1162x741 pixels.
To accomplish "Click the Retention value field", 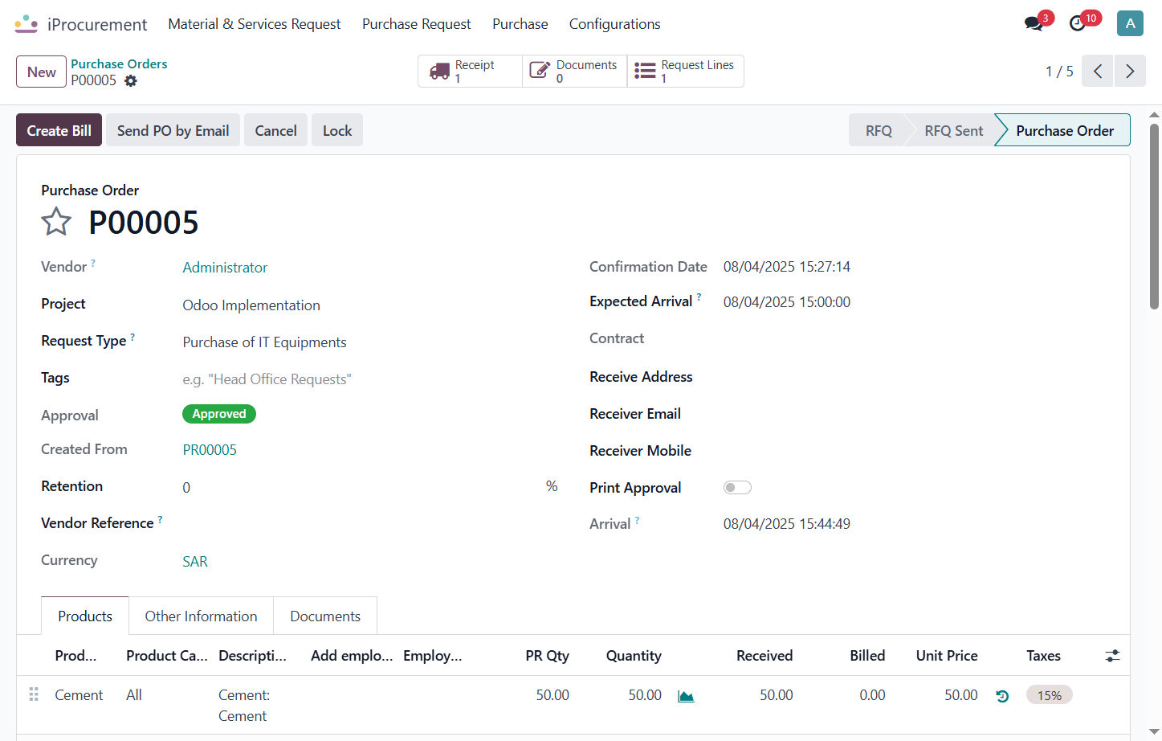I will coord(360,488).
